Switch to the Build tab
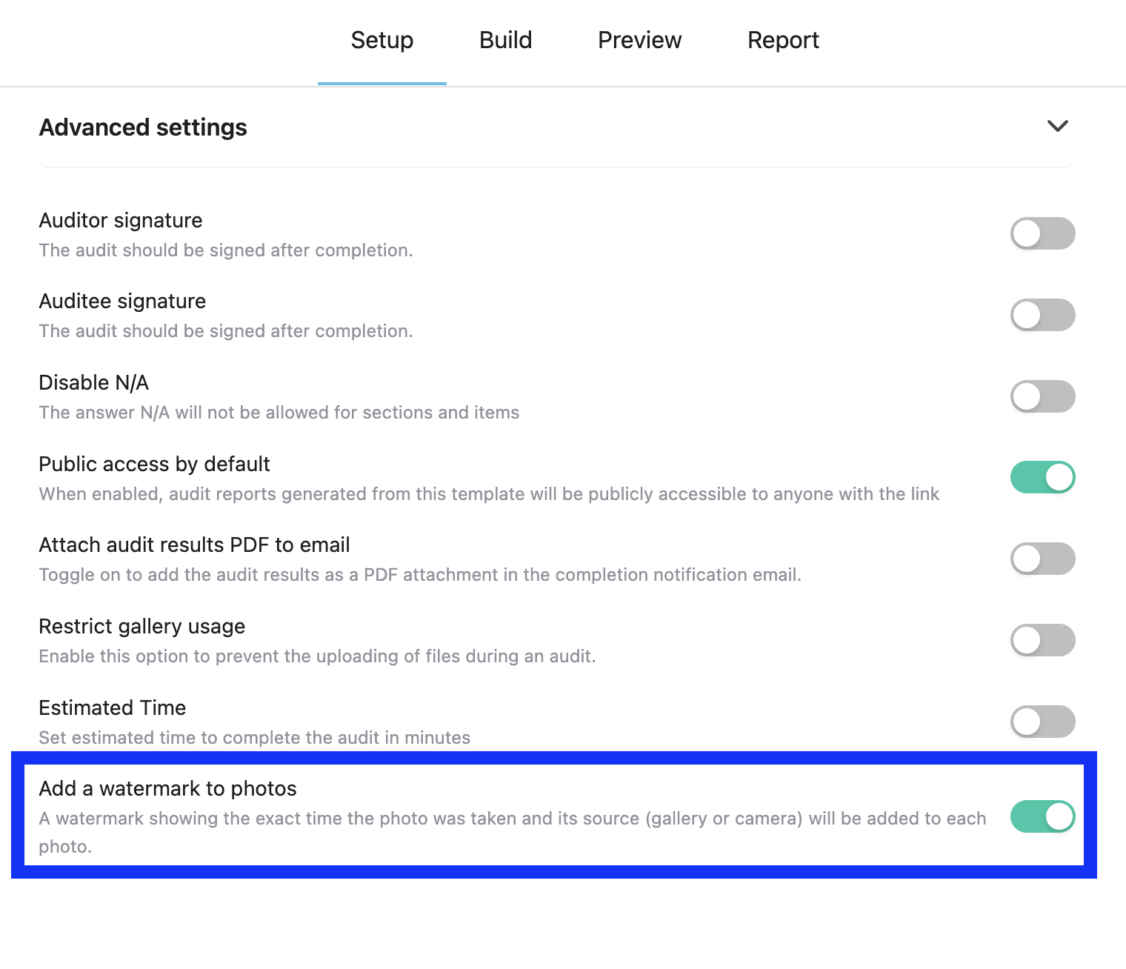Image resolution: width=1126 pixels, height=969 pixels. click(506, 40)
